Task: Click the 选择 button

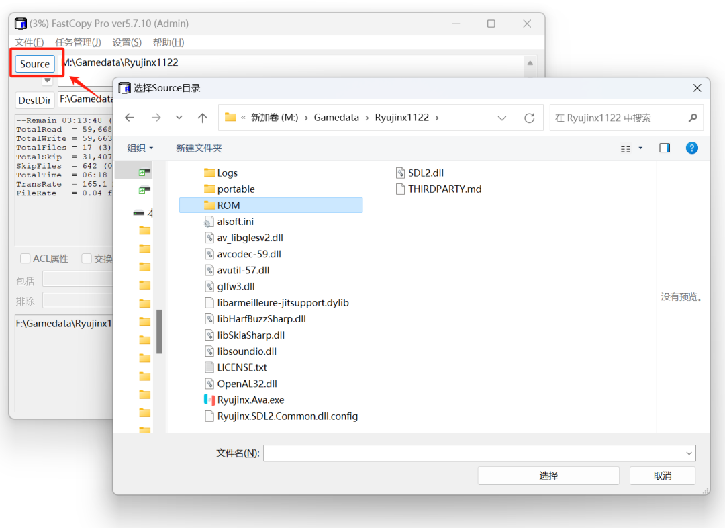Action: tap(548, 476)
